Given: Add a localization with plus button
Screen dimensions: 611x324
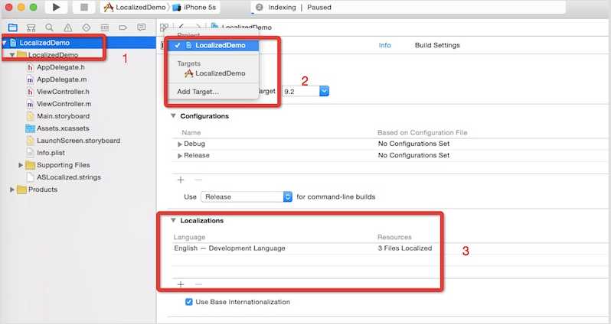Looking at the screenshot, I should (181, 284).
